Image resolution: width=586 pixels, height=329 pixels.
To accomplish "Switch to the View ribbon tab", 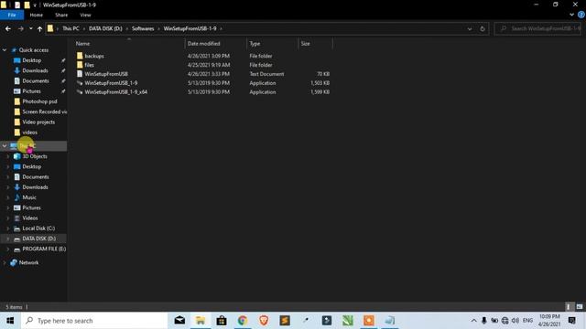I will pyautogui.click(x=85, y=15).
